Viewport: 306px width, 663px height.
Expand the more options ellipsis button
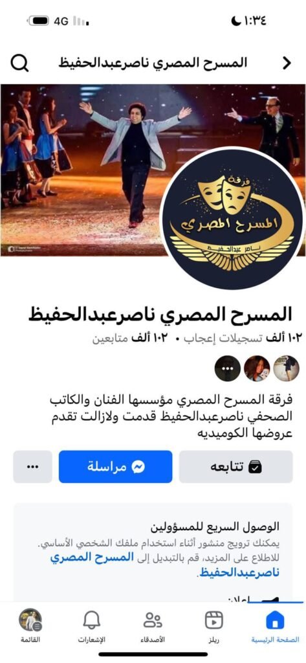coord(32,466)
